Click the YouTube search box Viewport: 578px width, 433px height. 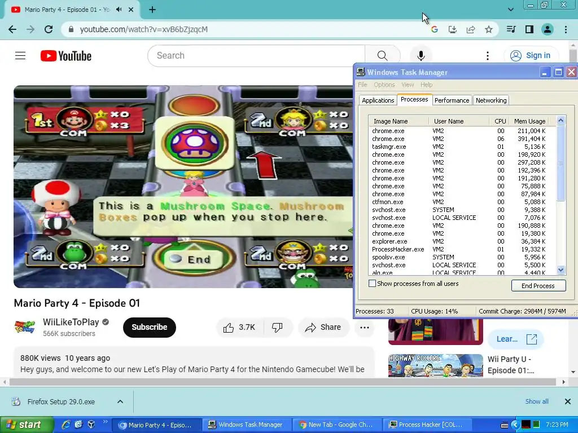click(x=256, y=56)
